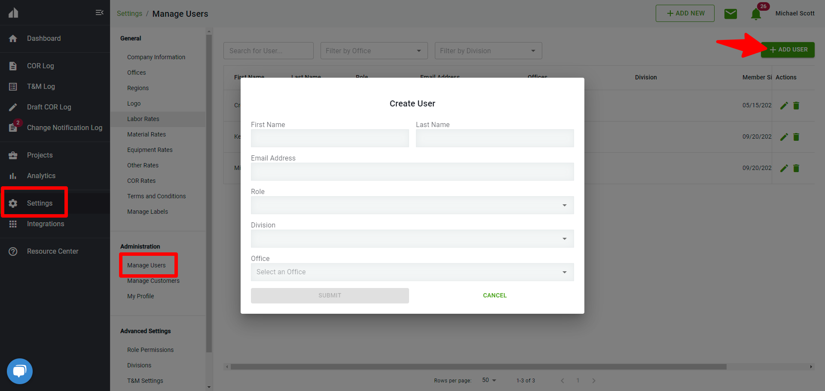Click the Analytics bar chart icon
The image size is (825, 391).
tap(13, 176)
